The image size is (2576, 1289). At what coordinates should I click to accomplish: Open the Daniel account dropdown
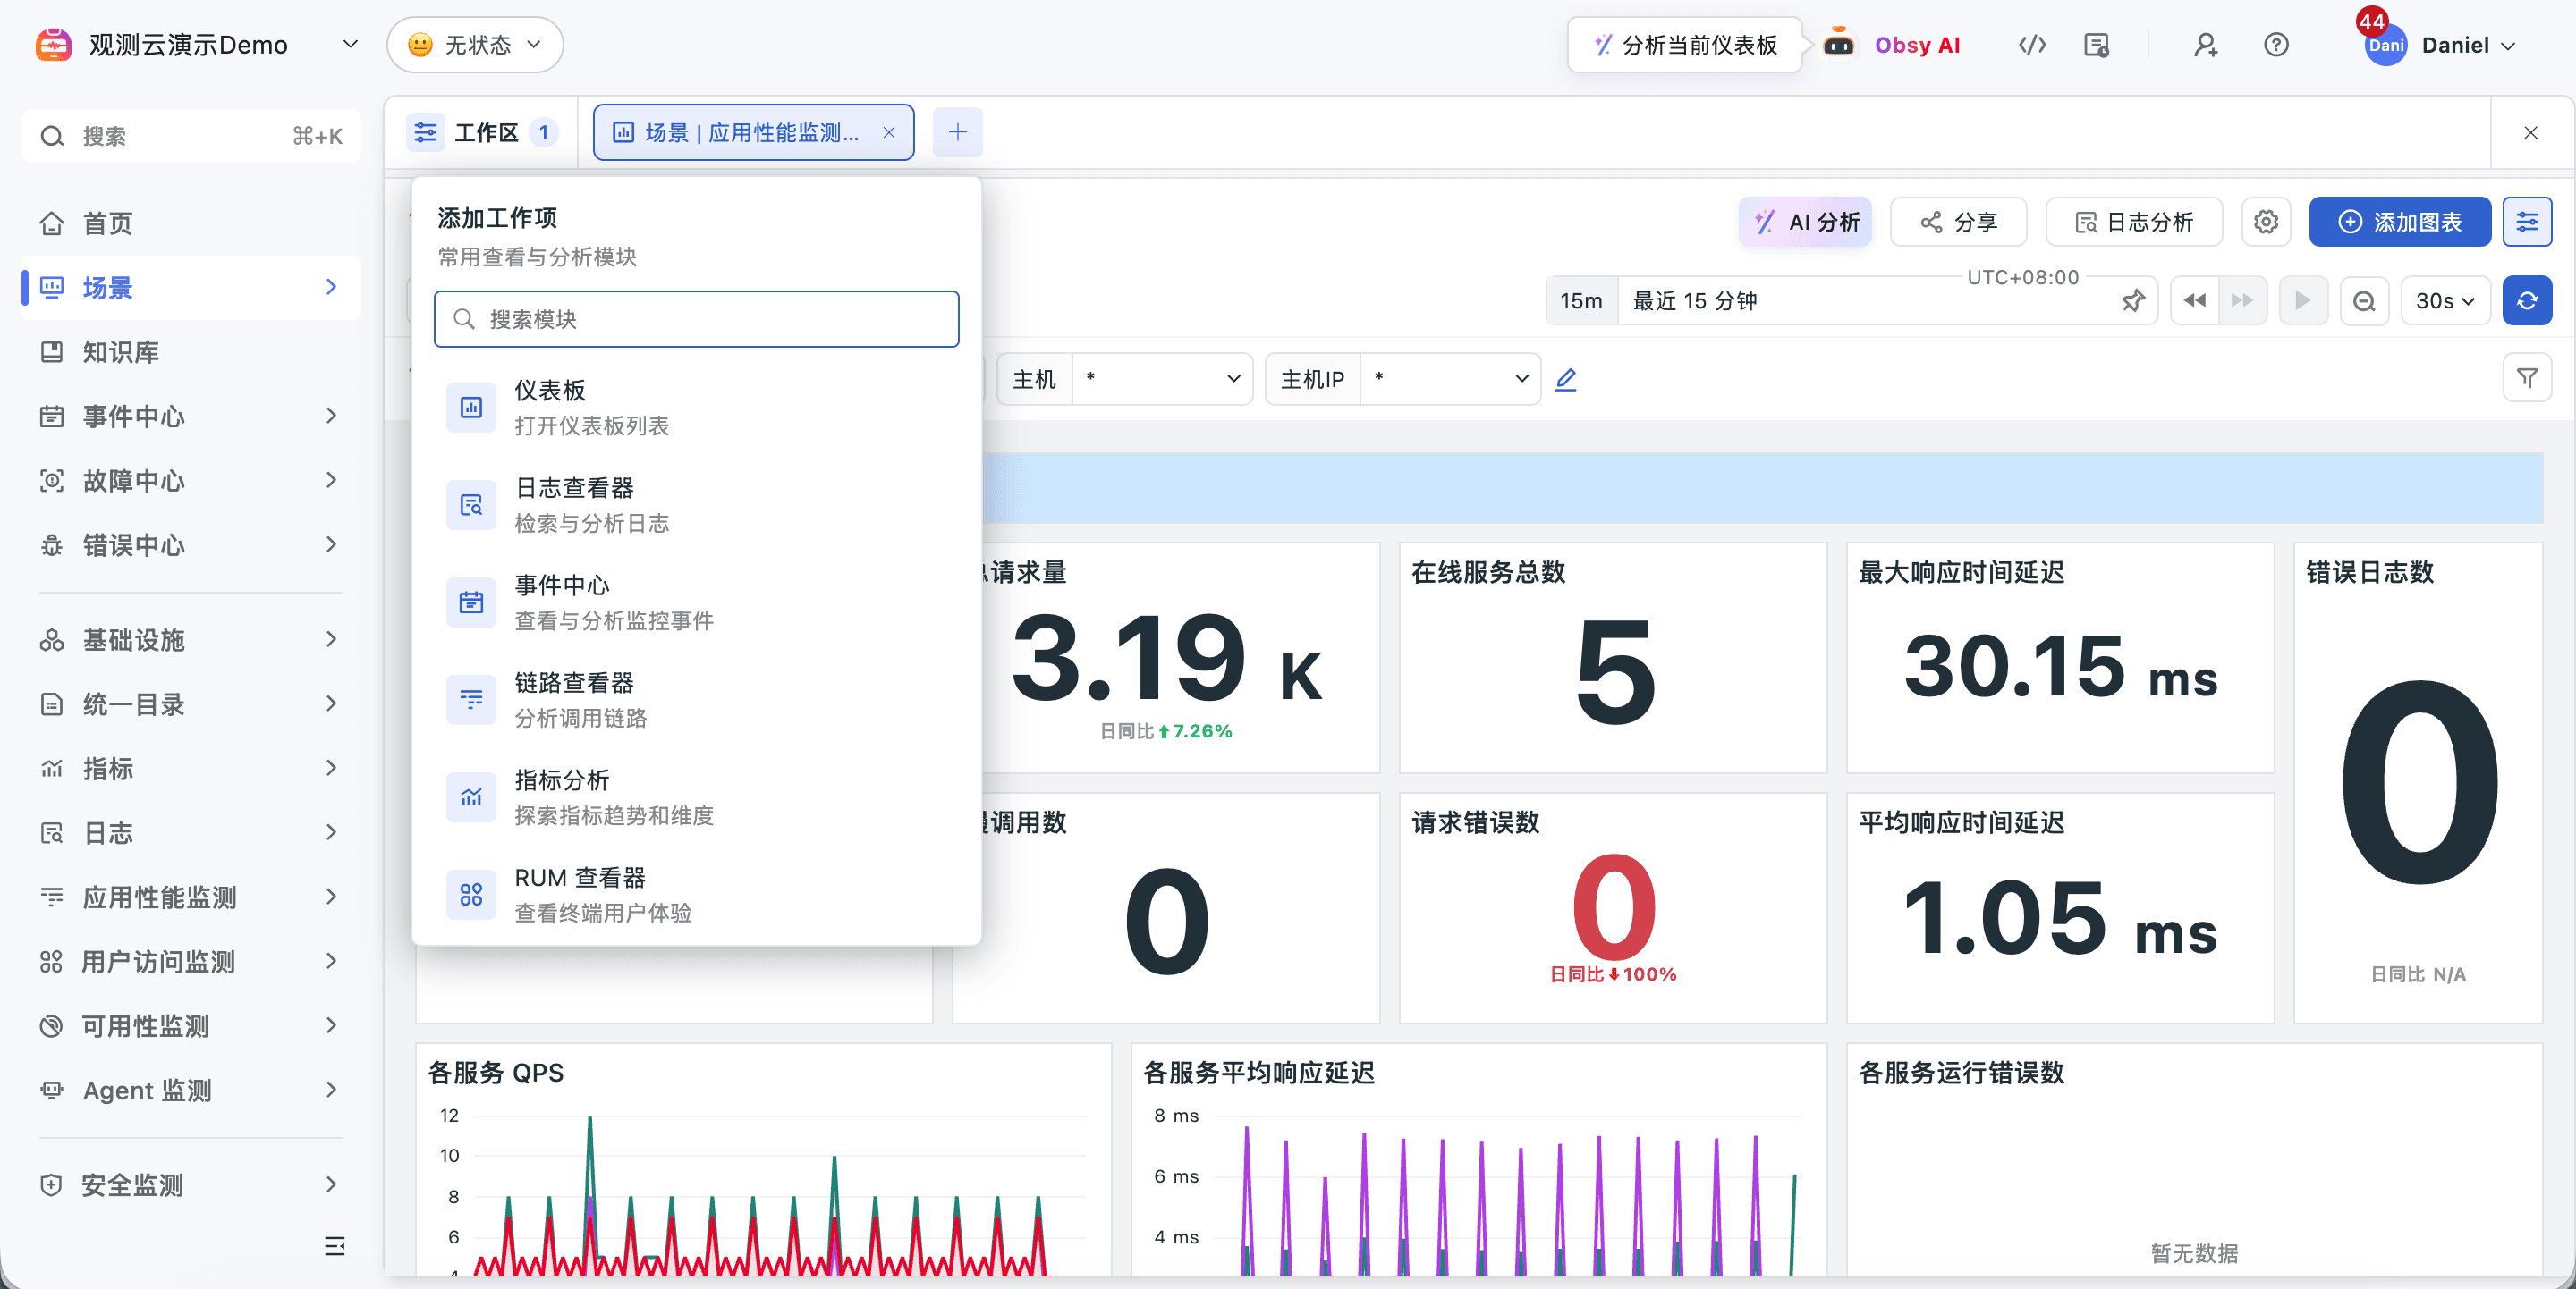click(x=2468, y=46)
